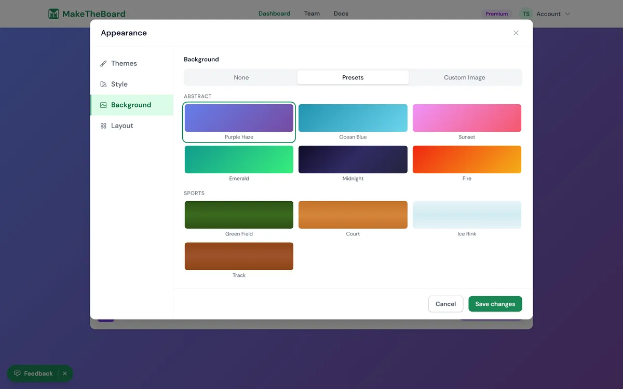This screenshot has height=389, width=623.
Task: Open the Style section
Action: click(x=132, y=84)
